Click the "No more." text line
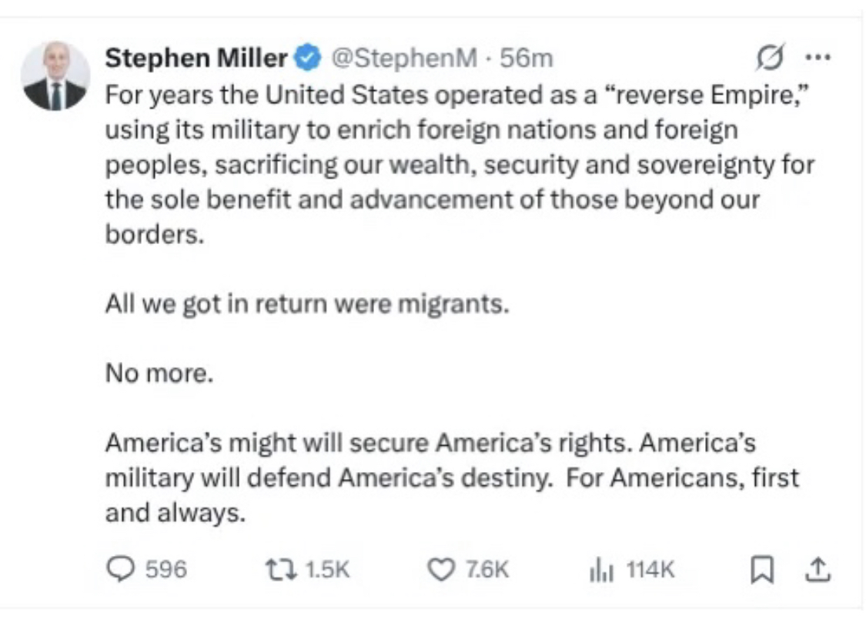Screen dimensions: 866x636 (157, 374)
